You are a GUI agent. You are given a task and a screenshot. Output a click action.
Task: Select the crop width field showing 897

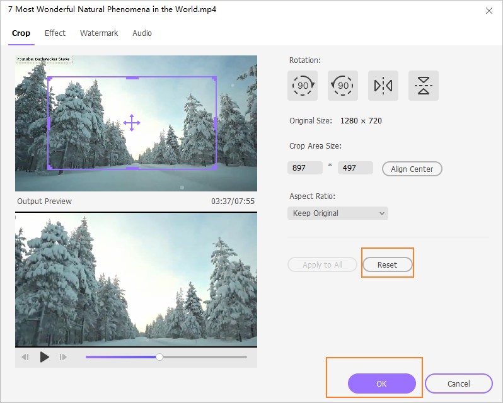tap(305, 169)
